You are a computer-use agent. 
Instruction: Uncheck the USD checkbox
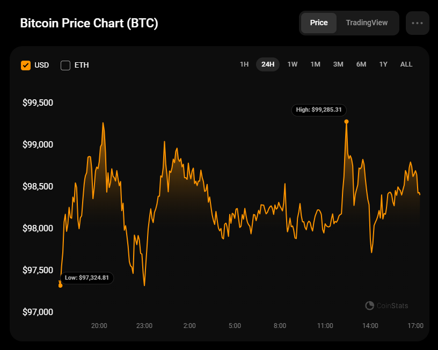26,65
